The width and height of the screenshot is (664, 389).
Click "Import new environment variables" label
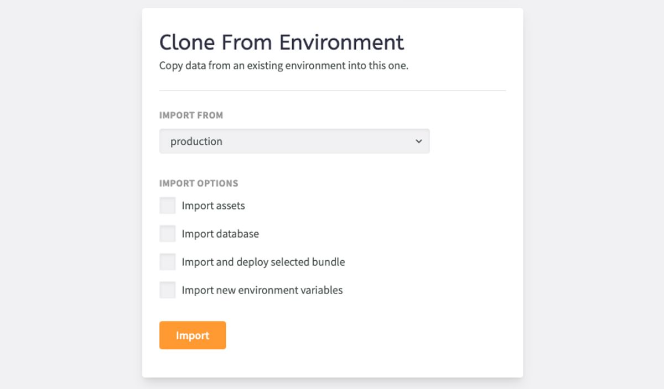[x=262, y=290]
